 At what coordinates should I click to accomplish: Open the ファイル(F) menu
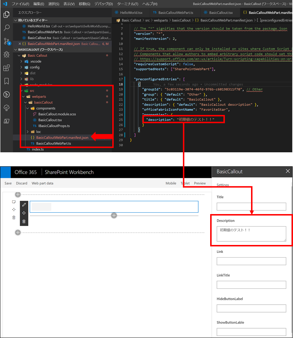20,4
